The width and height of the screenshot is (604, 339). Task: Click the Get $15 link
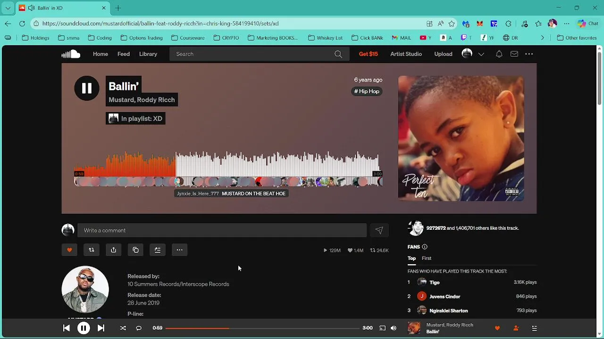369,54
